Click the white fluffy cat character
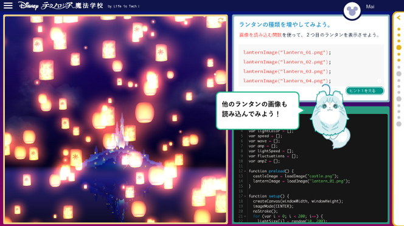Viewport: 404px width, 226px height. tap(330, 119)
